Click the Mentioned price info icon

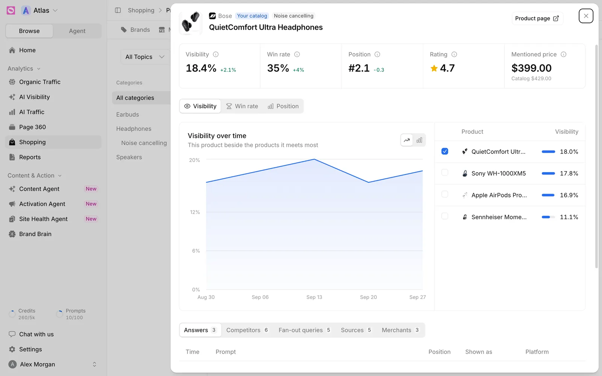(563, 55)
